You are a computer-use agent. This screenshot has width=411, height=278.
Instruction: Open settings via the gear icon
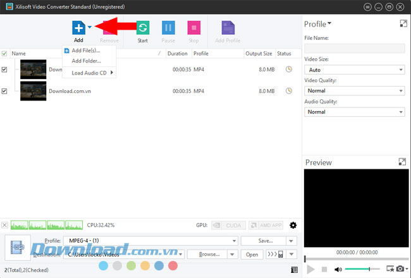pyautogui.click(x=293, y=225)
